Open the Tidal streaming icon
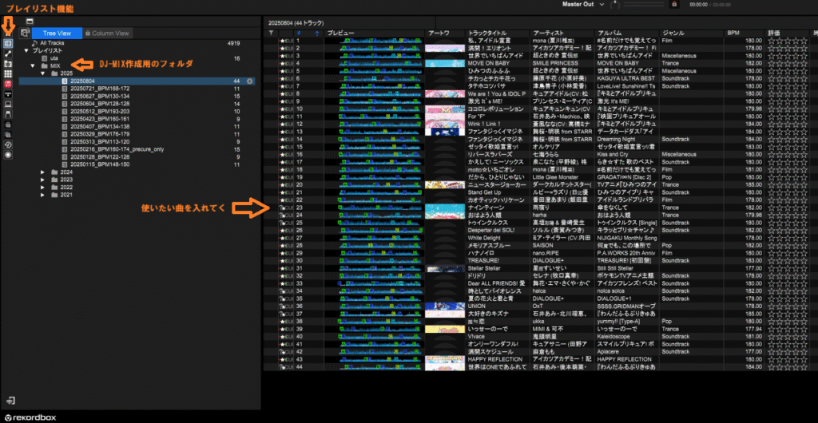The width and height of the screenshot is (818, 423). pyautogui.click(x=8, y=93)
